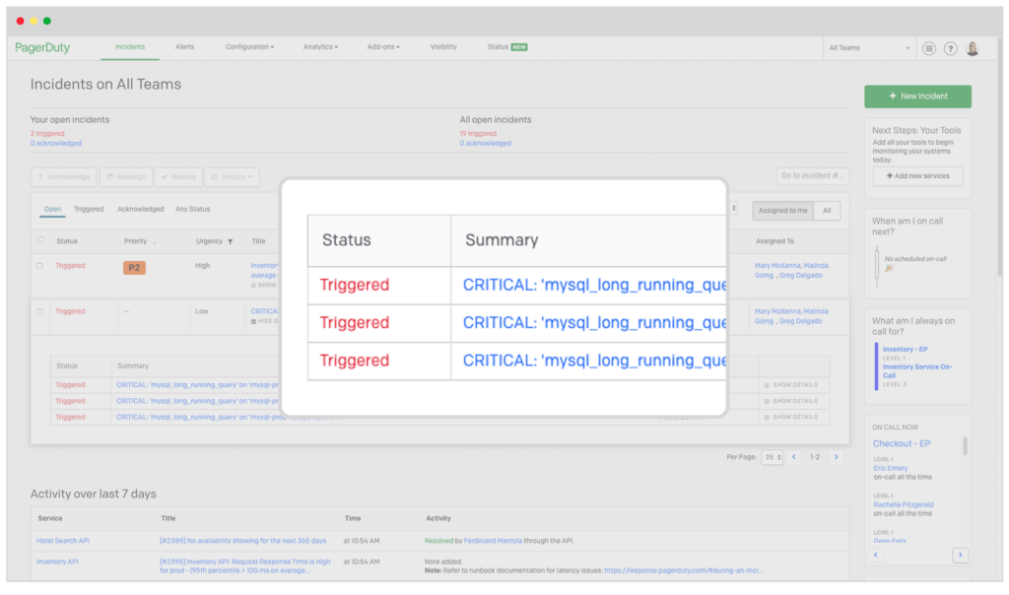Open 0 acknowledged under All open incidents
1009x595 pixels.
tap(485, 144)
